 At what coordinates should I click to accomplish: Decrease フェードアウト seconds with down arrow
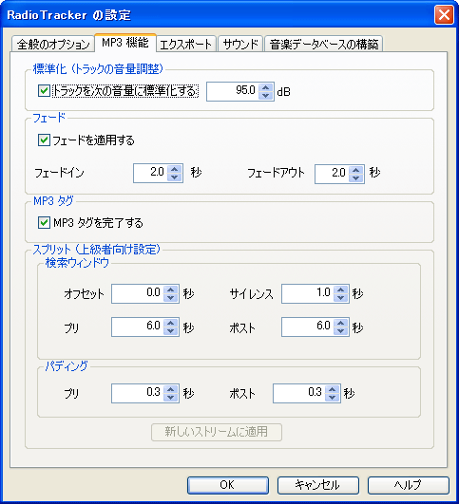tap(356, 178)
